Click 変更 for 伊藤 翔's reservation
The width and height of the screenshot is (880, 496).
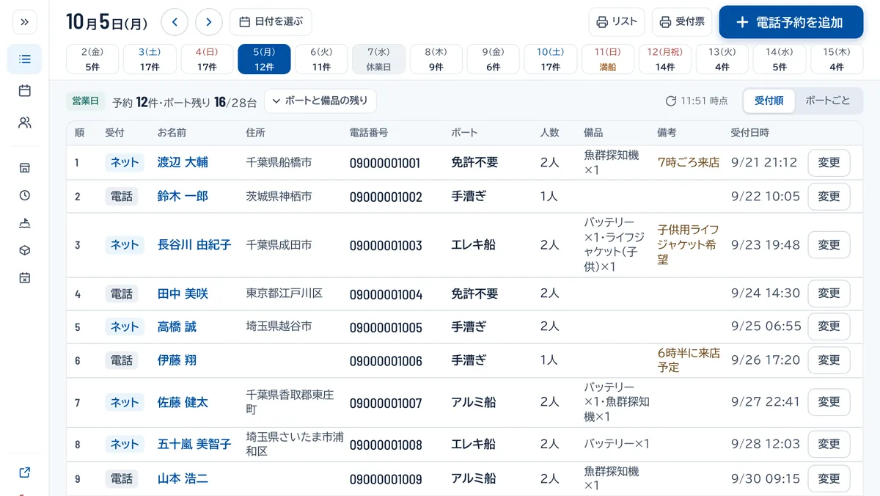pos(829,360)
